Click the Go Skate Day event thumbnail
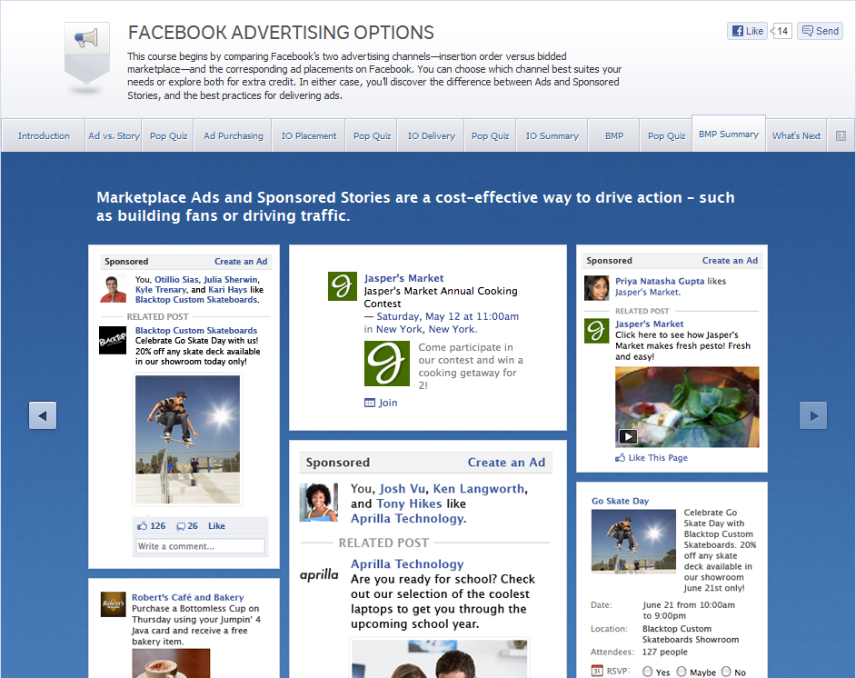The height and width of the screenshot is (678, 856). [633, 540]
